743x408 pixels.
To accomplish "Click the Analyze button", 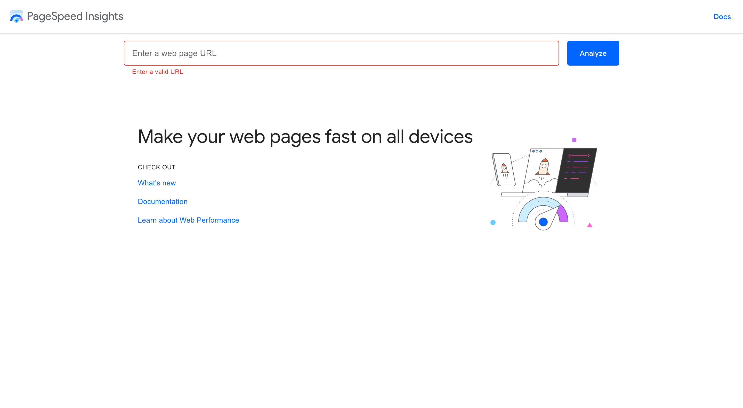I will [x=593, y=53].
